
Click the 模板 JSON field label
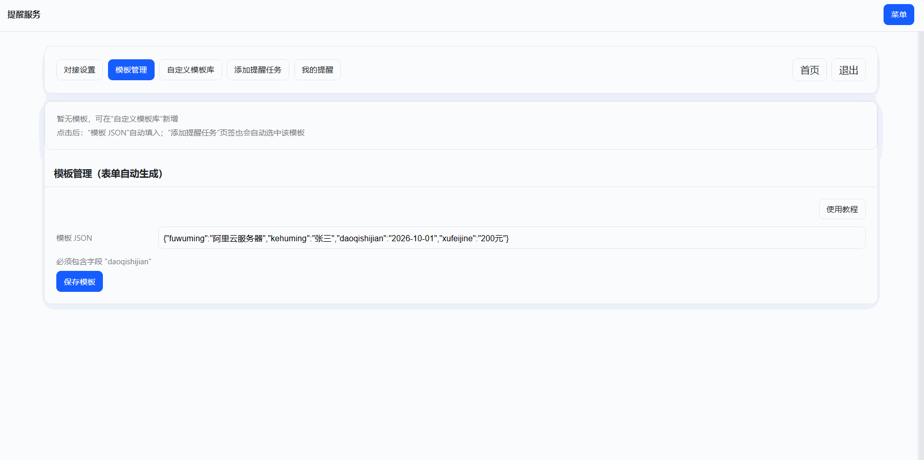74,238
